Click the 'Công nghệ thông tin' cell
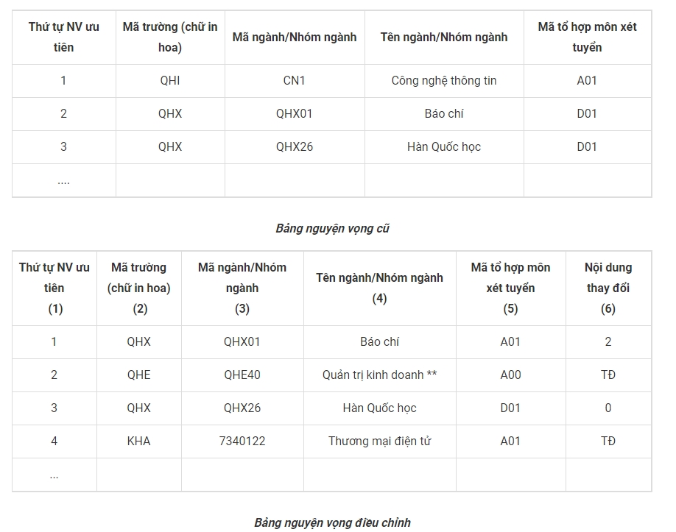The width and height of the screenshot is (676, 532). point(444,81)
